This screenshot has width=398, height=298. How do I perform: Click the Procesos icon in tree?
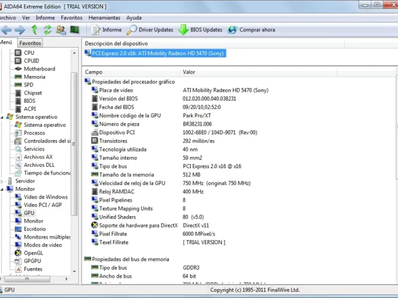[x=18, y=133]
